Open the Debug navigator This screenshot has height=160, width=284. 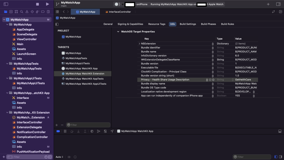[x=37, y=12]
